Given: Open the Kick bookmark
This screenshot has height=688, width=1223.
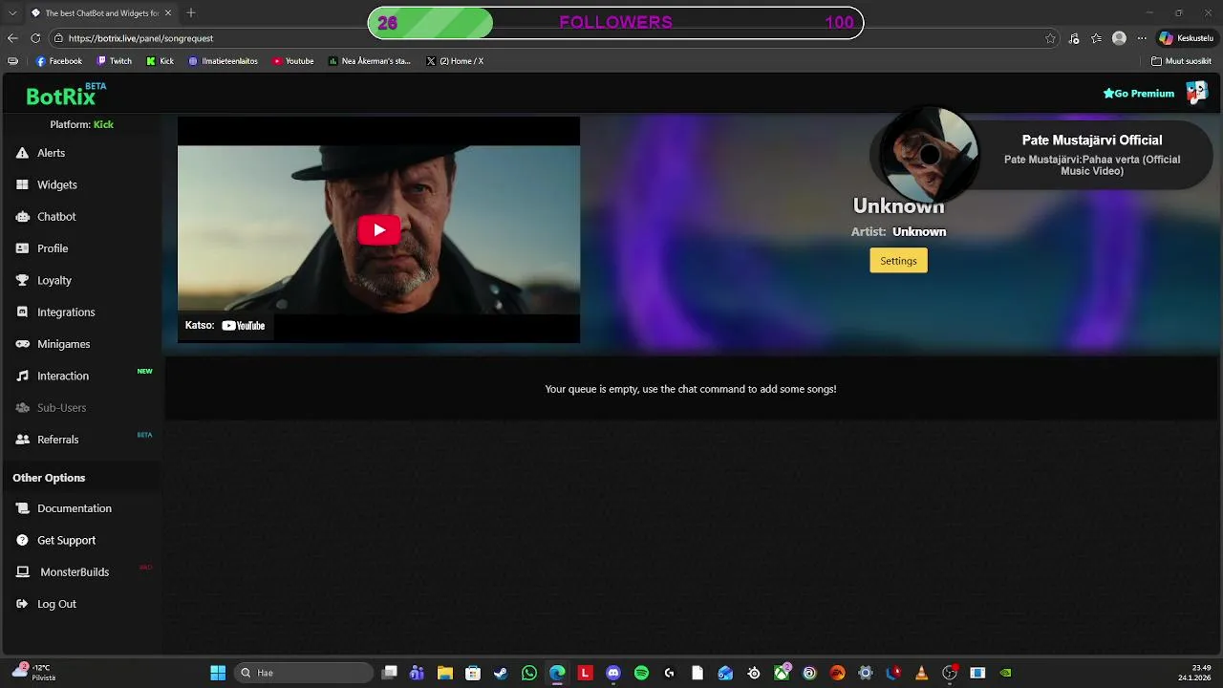Looking at the screenshot, I should coord(160,61).
